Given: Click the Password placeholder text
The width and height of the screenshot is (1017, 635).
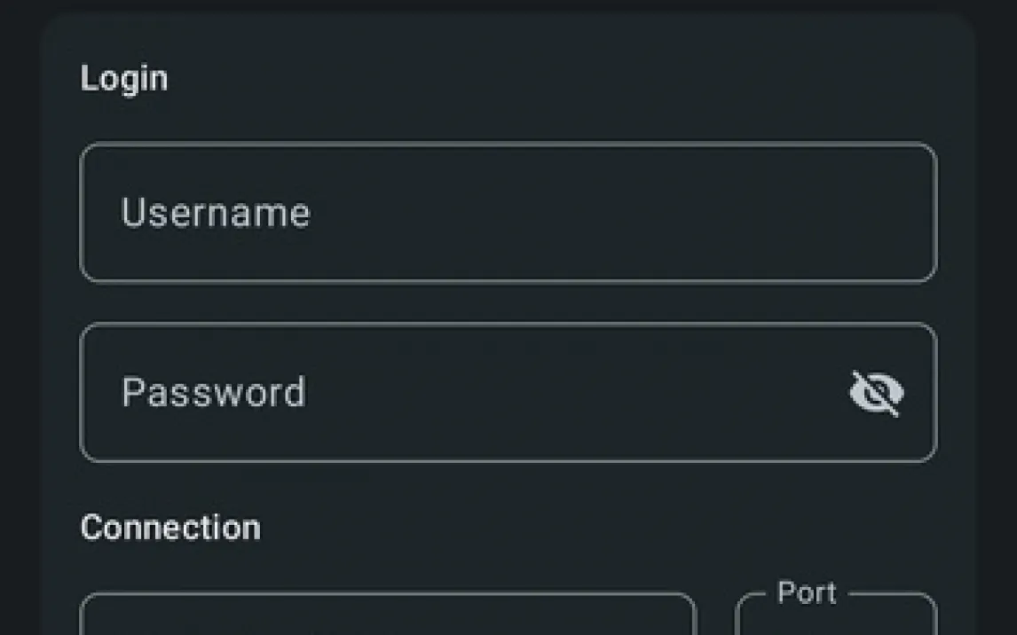Looking at the screenshot, I should [x=214, y=393].
